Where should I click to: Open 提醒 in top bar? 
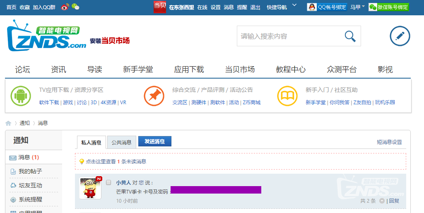tap(242, 7)
